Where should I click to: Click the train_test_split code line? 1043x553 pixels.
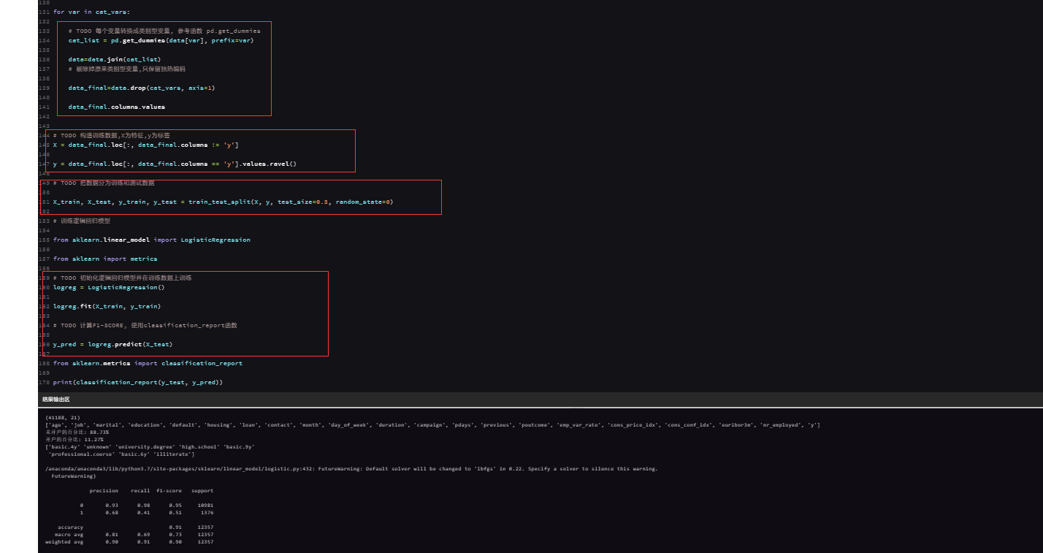[x=223, y=202]
